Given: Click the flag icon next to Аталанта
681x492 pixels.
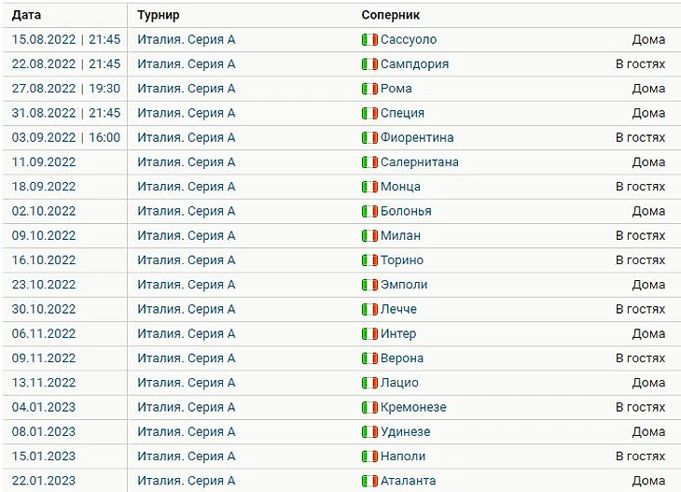Looking at the screenshot, I should coord(369,481).
